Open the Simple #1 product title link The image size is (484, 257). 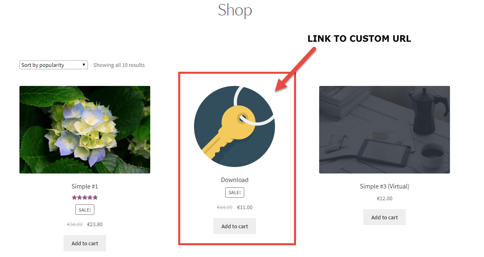(x=85, y=186)
